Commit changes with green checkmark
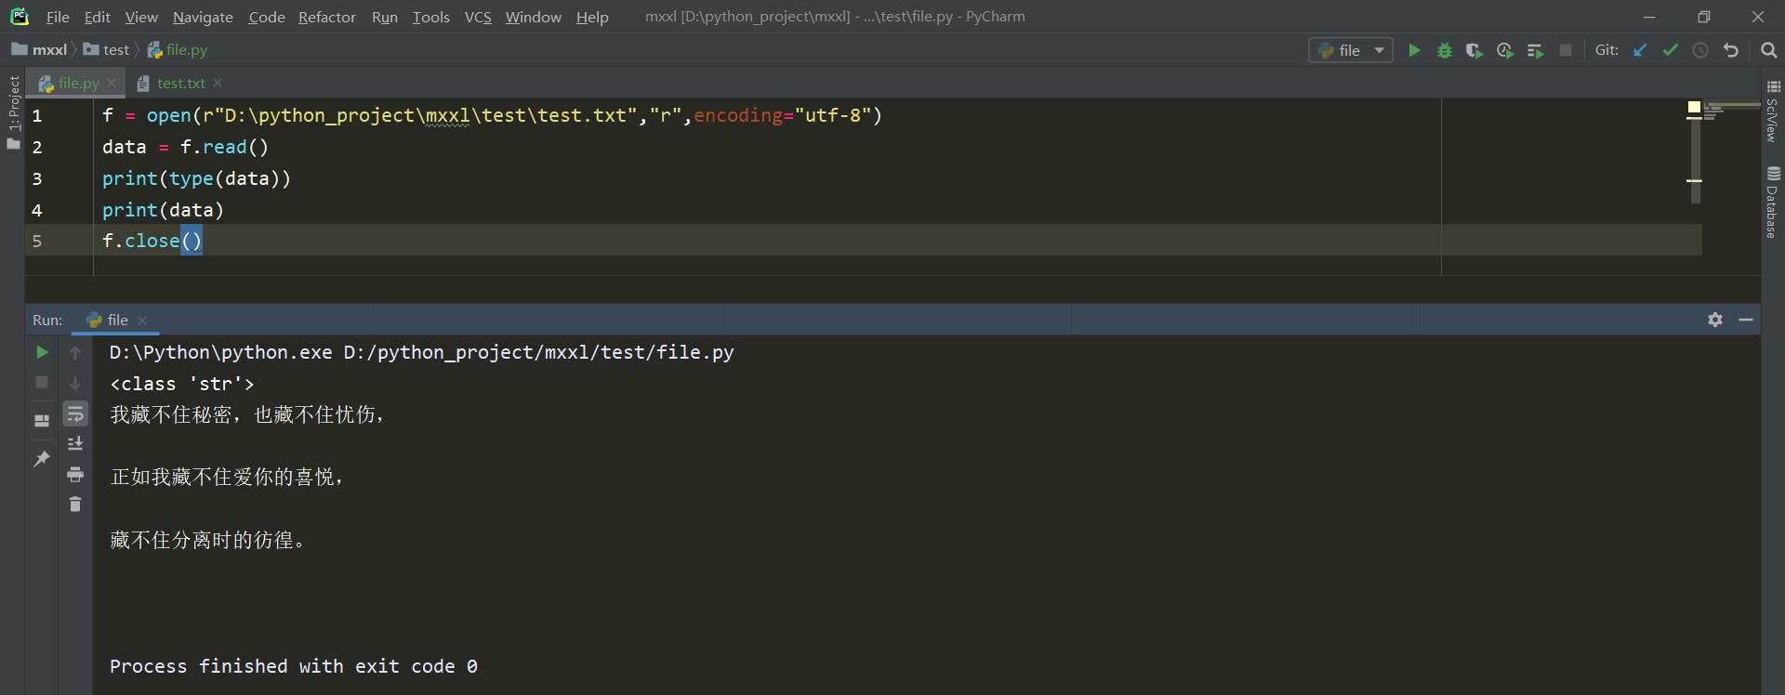The image size is (1785, 695). [1671, 50]
